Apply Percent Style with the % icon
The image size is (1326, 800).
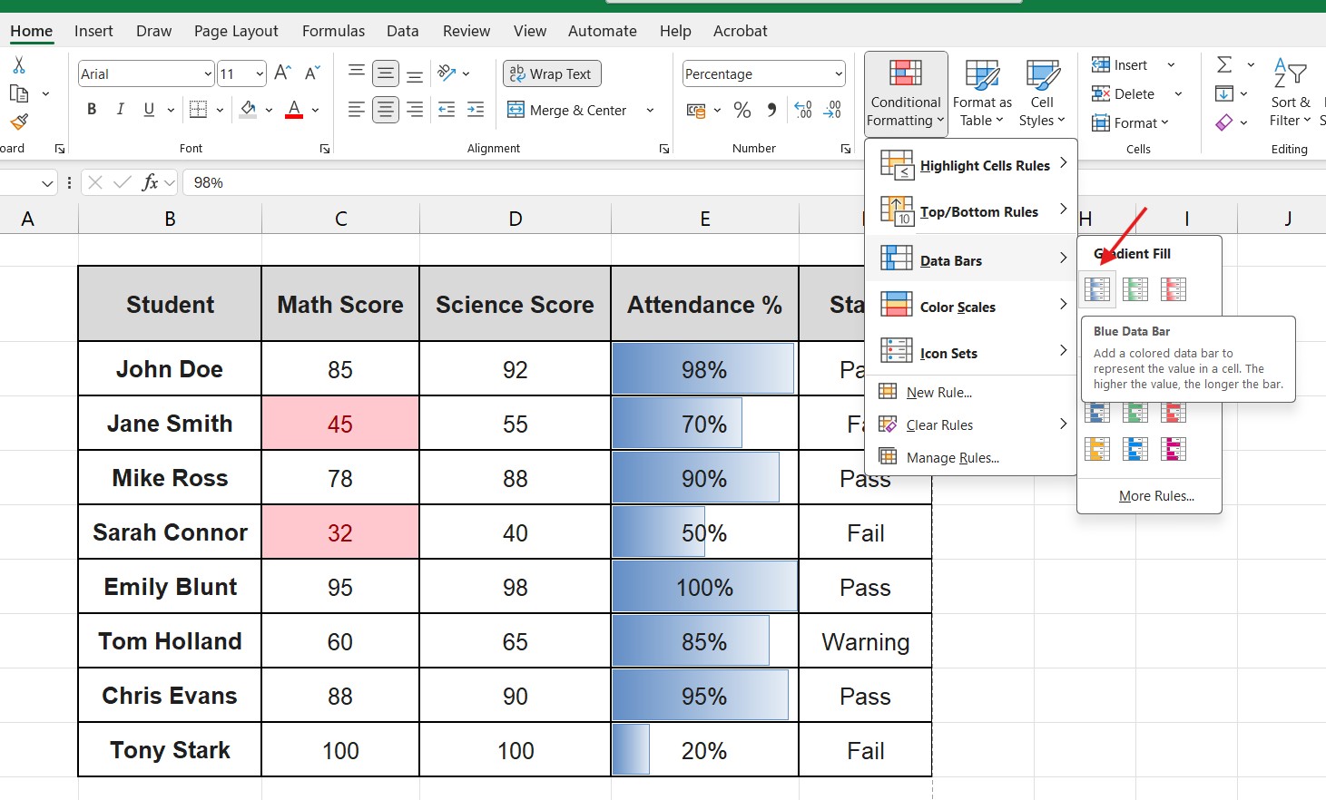tap(742, 111)
